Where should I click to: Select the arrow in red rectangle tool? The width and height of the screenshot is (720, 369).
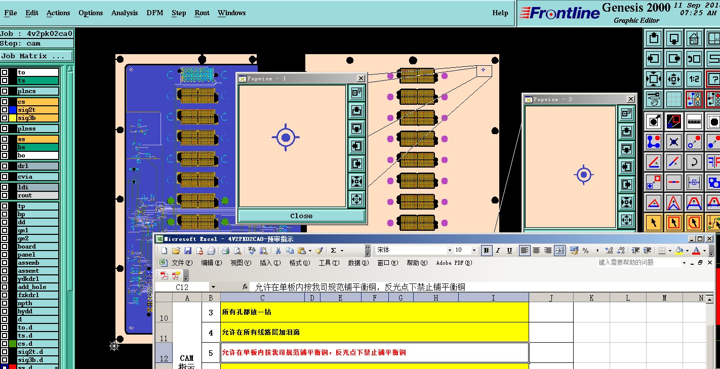[x=674, y=222]
